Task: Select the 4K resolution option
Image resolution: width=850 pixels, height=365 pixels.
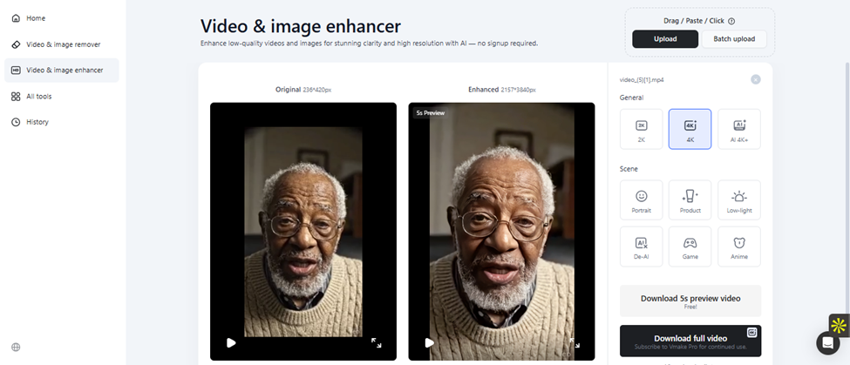Action: tap(690, 129)
